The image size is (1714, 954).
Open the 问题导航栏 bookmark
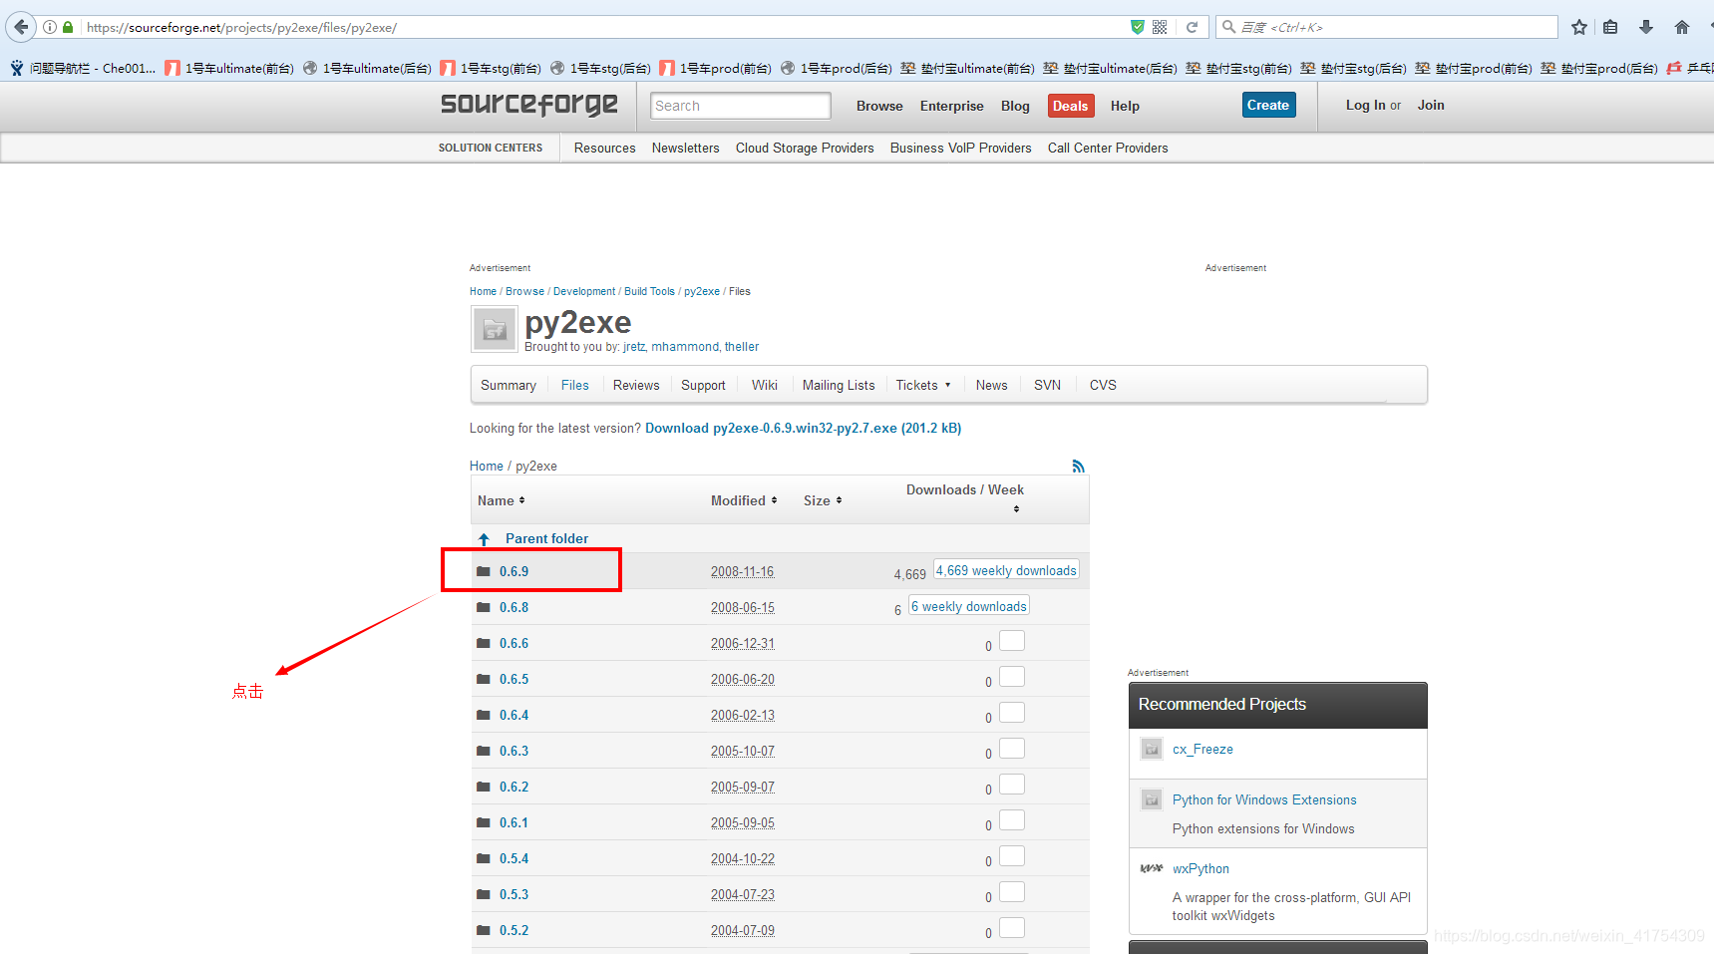tap(83, 68)
